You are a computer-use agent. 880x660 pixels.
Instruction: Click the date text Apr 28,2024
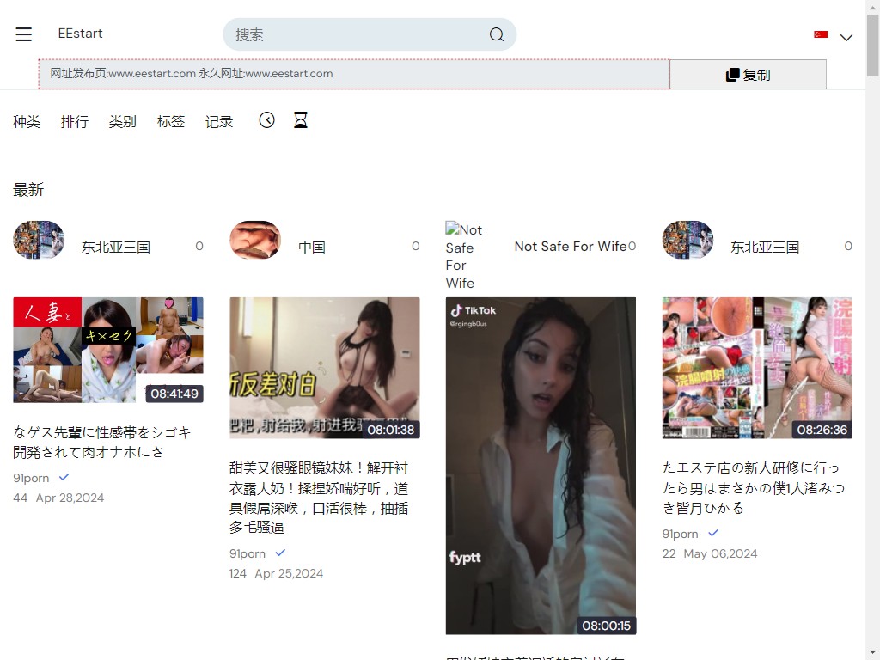pyautogui.click(x=70, y=498)
